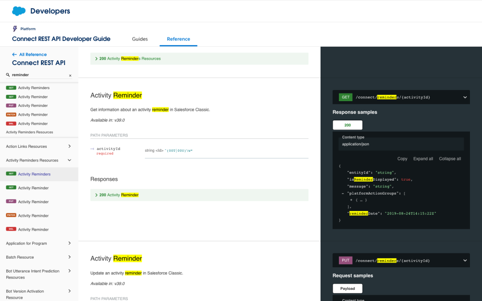
Task: Open the Developers home link
Action: click(x=50, y=11)
